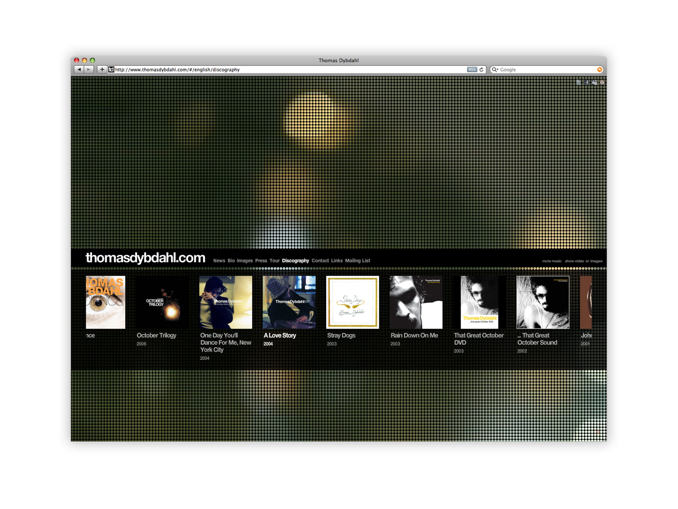Open the album cover showing an eye
The height and width of the screenshot is (509, 678).
pos(106,302)
